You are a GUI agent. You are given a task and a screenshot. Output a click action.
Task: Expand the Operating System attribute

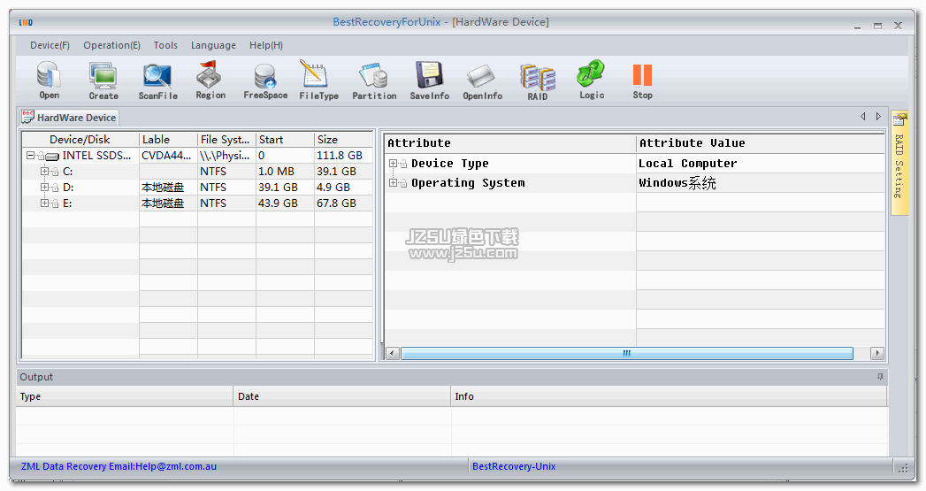click(x=393, y=183)
